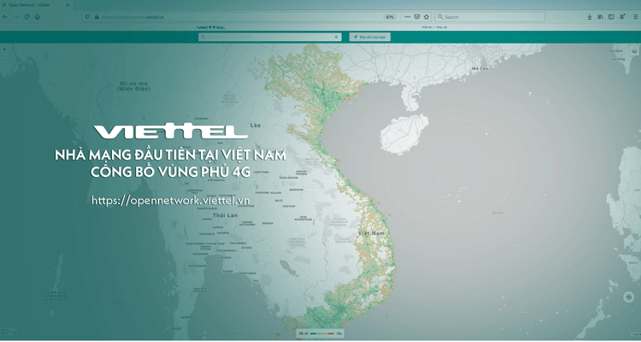Click the Việt Nam map label

point(371,233)
